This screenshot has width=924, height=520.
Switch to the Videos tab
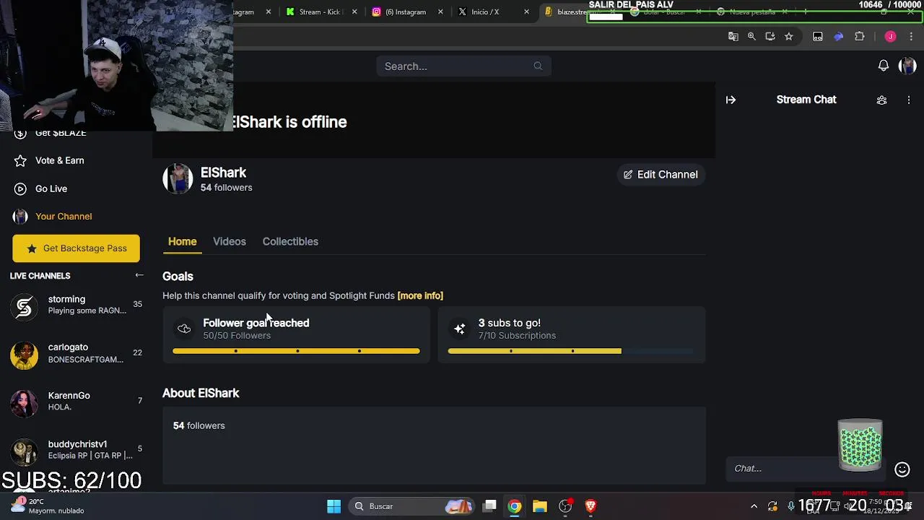point(230,241)
